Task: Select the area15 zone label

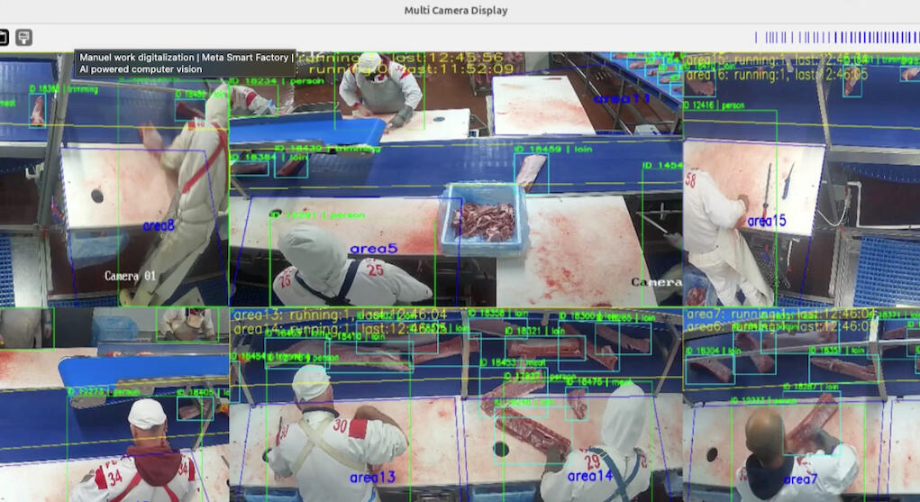Action: pyautogui.click(x=767, y=221)
